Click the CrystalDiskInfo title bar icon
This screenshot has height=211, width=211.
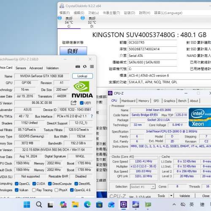click(62, 6)
